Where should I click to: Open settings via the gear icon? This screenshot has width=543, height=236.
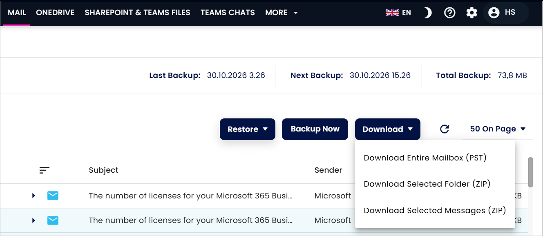pyautogui.click(x=472, y=13)
